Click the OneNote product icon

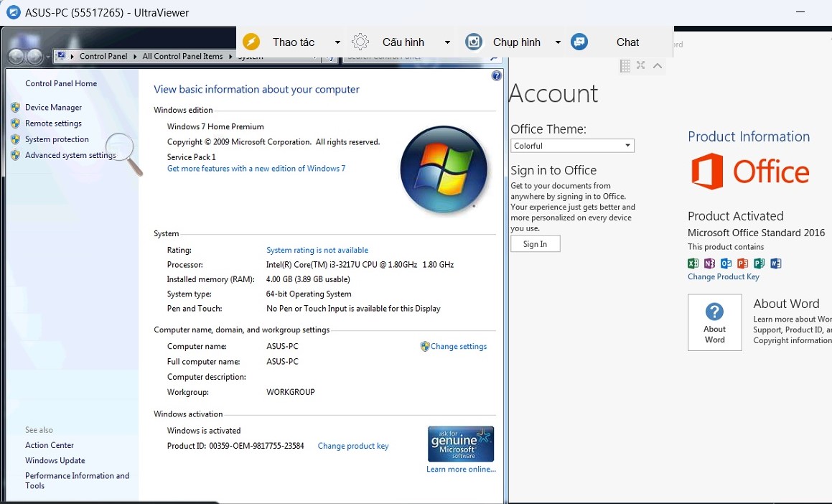tap(709, 263)
